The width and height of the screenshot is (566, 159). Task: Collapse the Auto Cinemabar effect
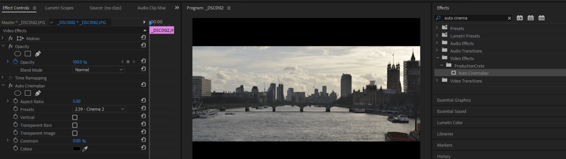[3, 86]
